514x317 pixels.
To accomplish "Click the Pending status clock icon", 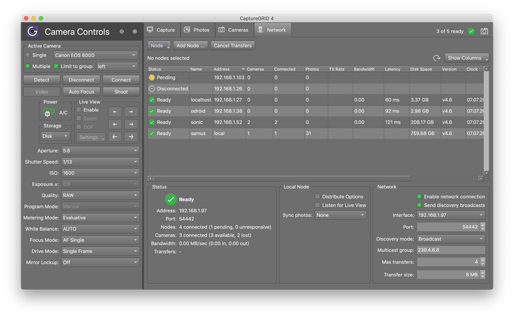I will click(x=152, y=78).
